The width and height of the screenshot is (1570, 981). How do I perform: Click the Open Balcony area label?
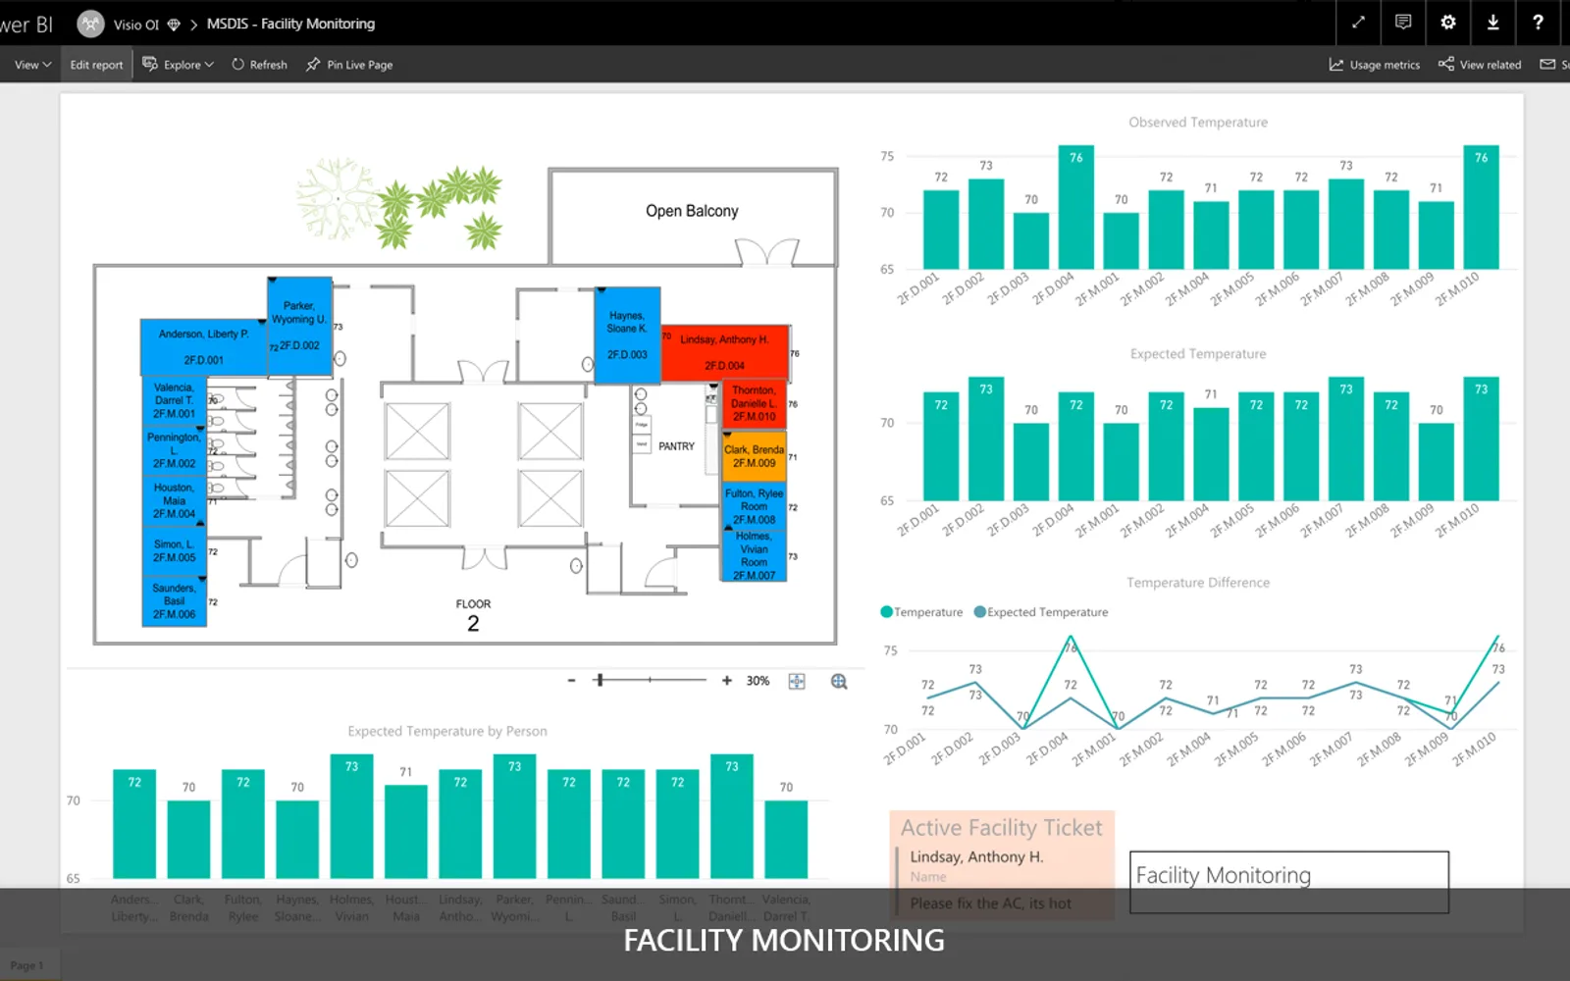point(692,211)
